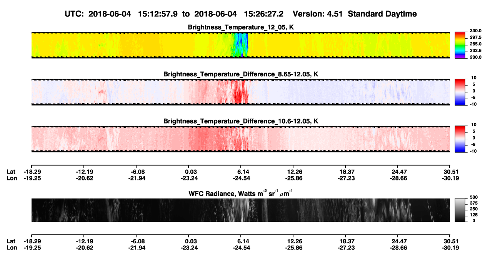Image resolution: width=500 pixels, height=256 pixels.
Task: Click latitude '-6.08' under the WFC Radiance strip
Action: [x=138, y=241]
